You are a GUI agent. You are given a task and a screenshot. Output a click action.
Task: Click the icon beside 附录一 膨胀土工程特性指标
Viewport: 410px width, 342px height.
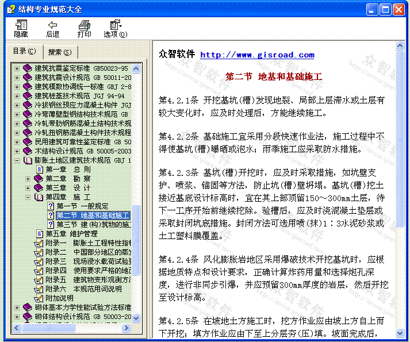(39, 243)
